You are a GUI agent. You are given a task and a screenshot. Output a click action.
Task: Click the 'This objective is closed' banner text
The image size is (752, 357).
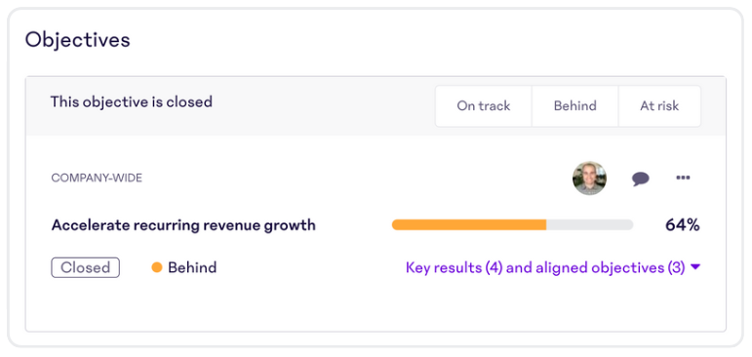[x=132, y=101]
